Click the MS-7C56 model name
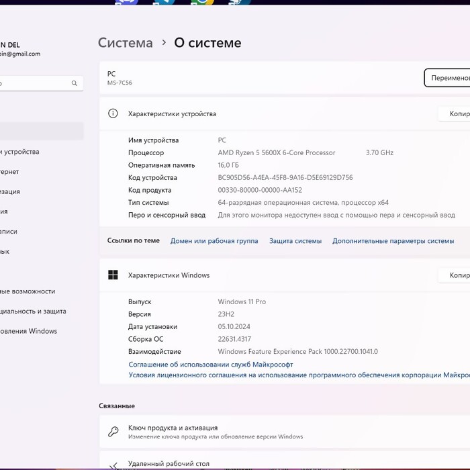This screenshot has width=470, height=470. tap(120, 83)
